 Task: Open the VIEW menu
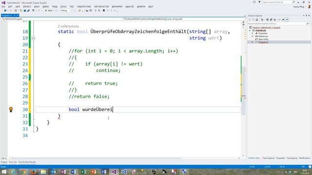click(x=18, y=6)
